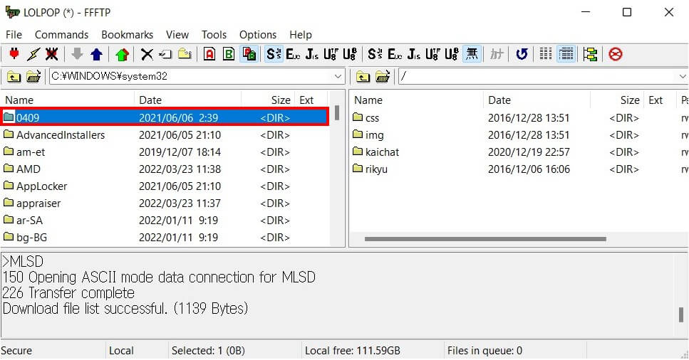
Task: Sort local pane by Size column header
Action: 268,100
